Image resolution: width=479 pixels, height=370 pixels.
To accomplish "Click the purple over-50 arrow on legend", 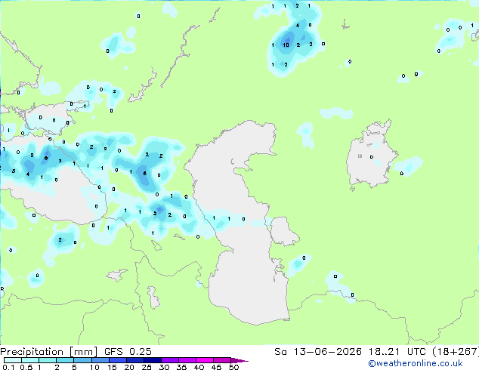I will coord(239,360).
